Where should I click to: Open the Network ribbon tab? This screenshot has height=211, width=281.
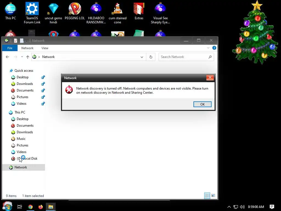pos(27,48)
